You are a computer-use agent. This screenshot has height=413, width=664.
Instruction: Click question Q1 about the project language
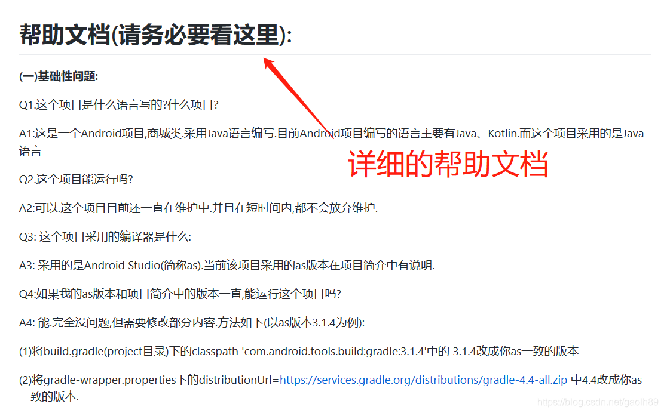118,105
